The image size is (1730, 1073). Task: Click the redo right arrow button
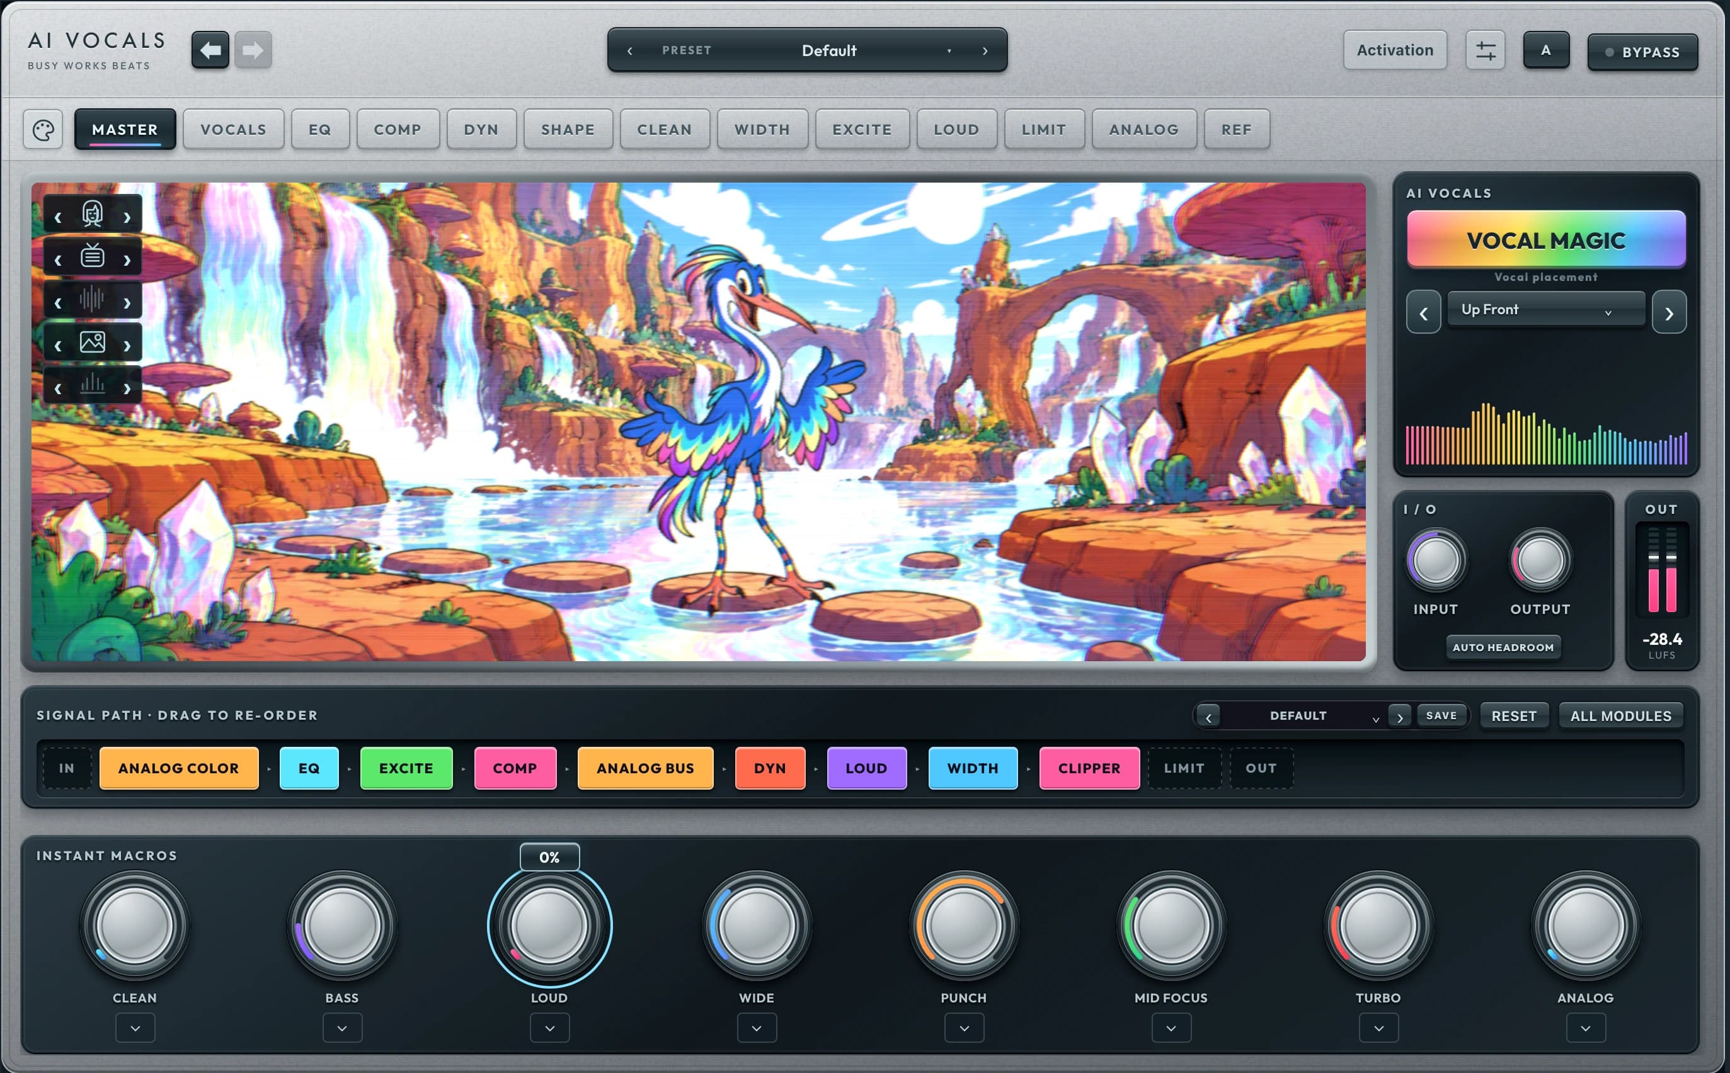pos(253,50)
